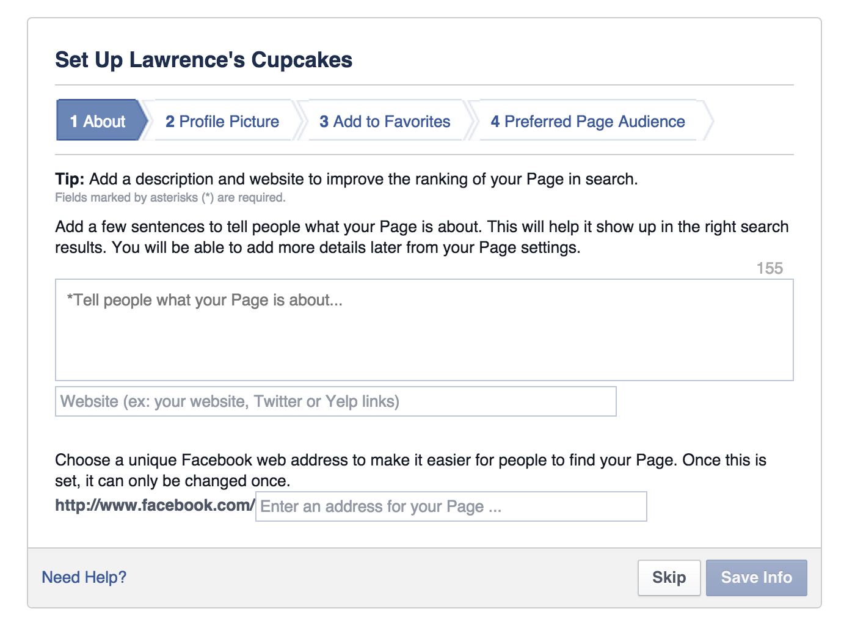Screen dimensions: 866x617
Task: Click step number 2 beside Profile Picture
Action: click(x=170, y=122)
